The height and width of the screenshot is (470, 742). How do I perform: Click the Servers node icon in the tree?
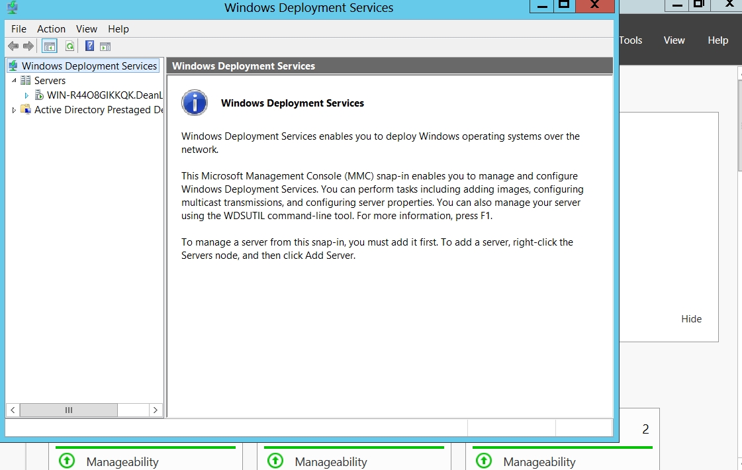(26, 81)
